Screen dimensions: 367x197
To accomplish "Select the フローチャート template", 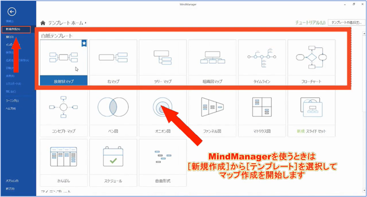I will coord(311,63).
